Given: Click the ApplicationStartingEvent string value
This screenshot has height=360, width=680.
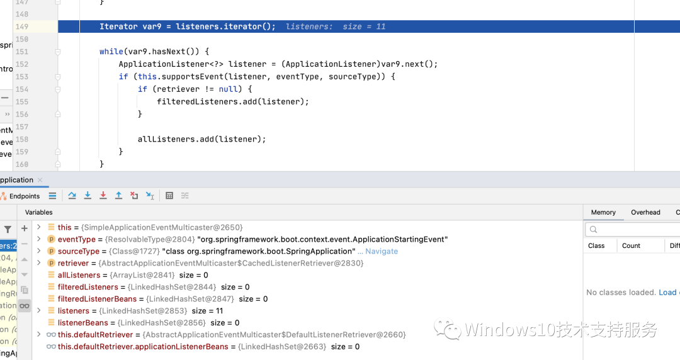Looking at the screenshot, I should pos(322,239).
